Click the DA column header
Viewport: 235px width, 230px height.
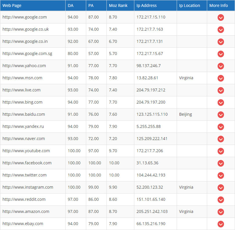(x=76, y=5)
